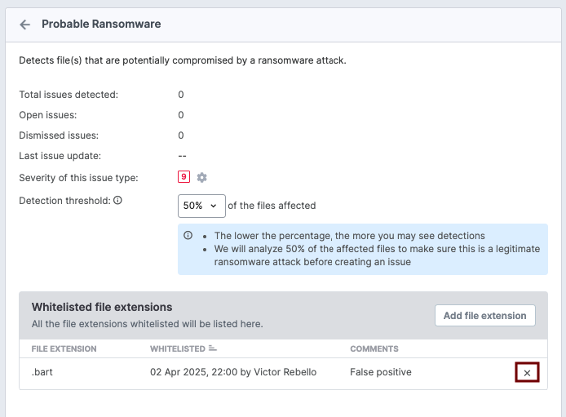Go back using the left arrow icon
566x417 pixels.
(25, 24)
